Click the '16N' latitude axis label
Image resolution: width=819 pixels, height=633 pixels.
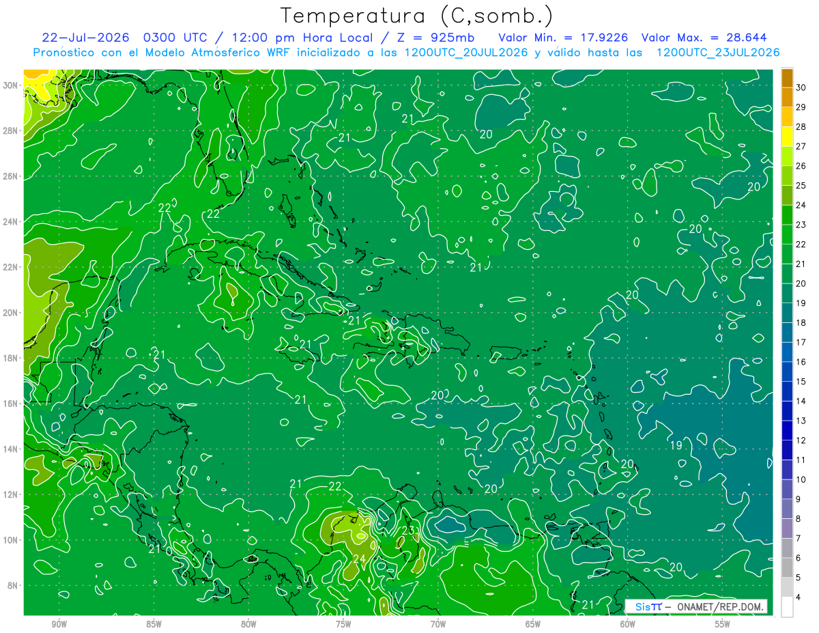tap(12, 404)
